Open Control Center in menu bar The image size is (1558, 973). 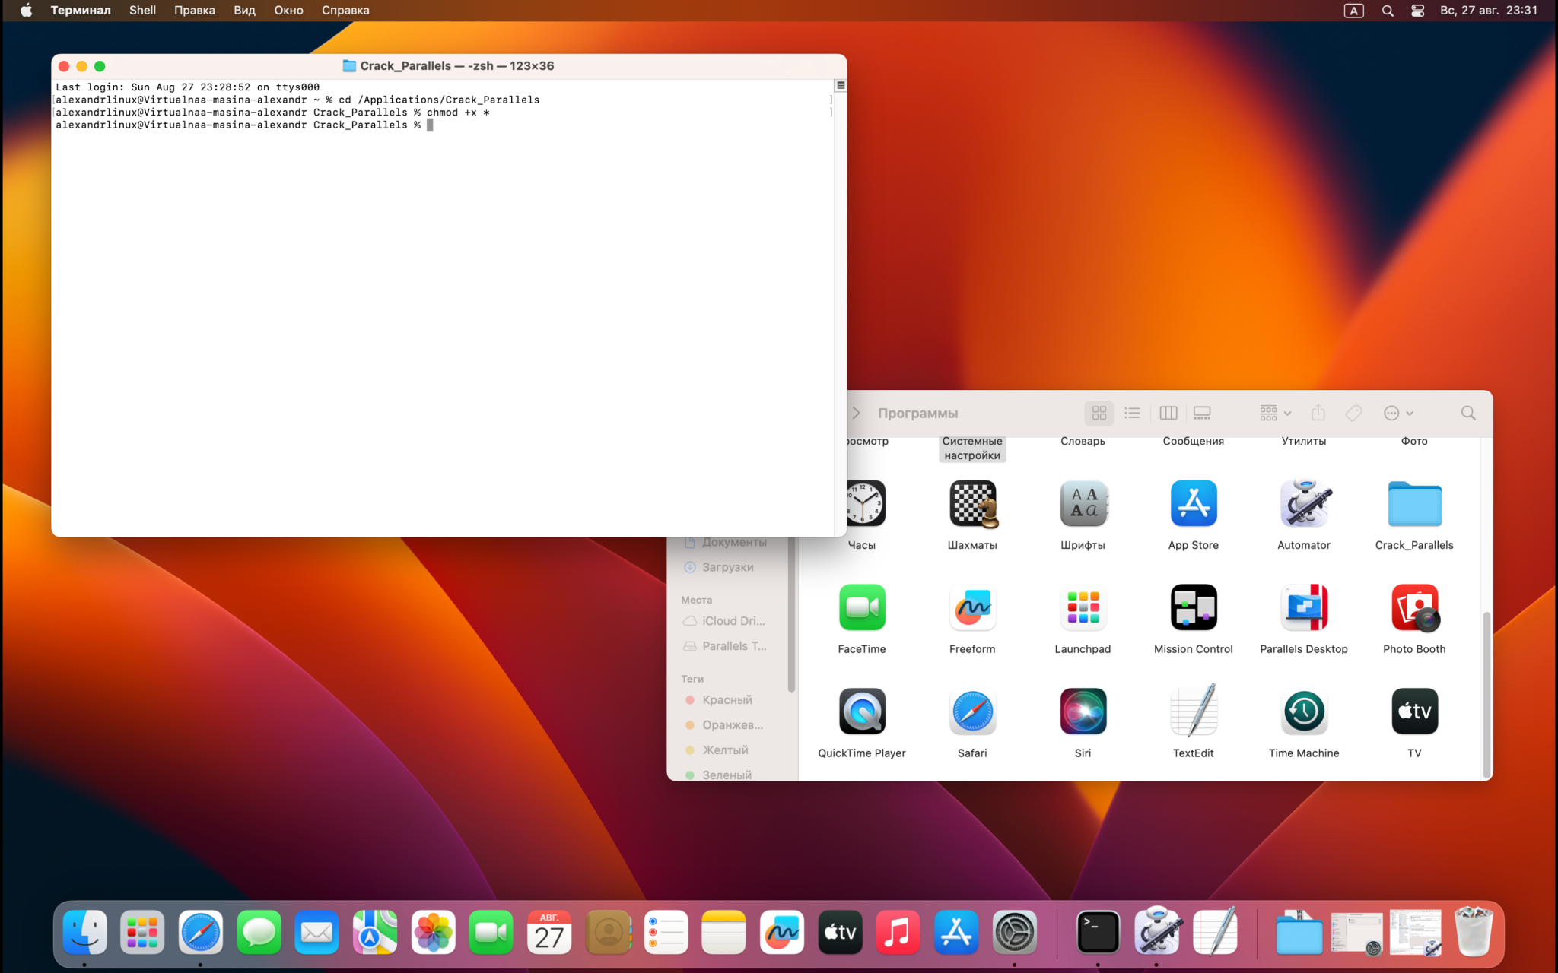(1417, 11)
